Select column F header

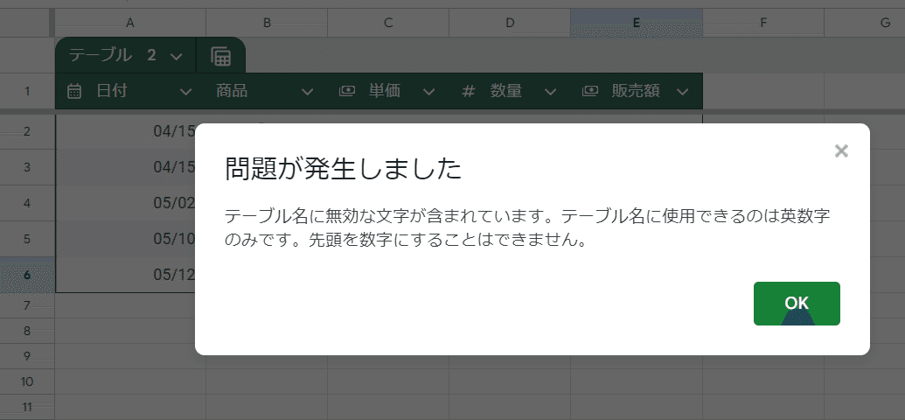click(763, 23)
